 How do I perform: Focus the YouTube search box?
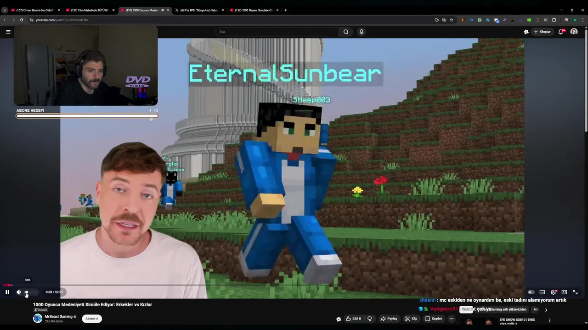(278, 32)
